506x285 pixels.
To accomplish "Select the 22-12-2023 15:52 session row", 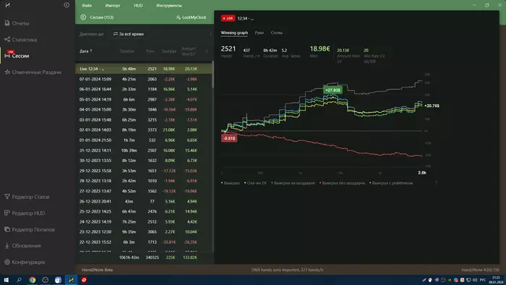I will [x=144, y=242].
